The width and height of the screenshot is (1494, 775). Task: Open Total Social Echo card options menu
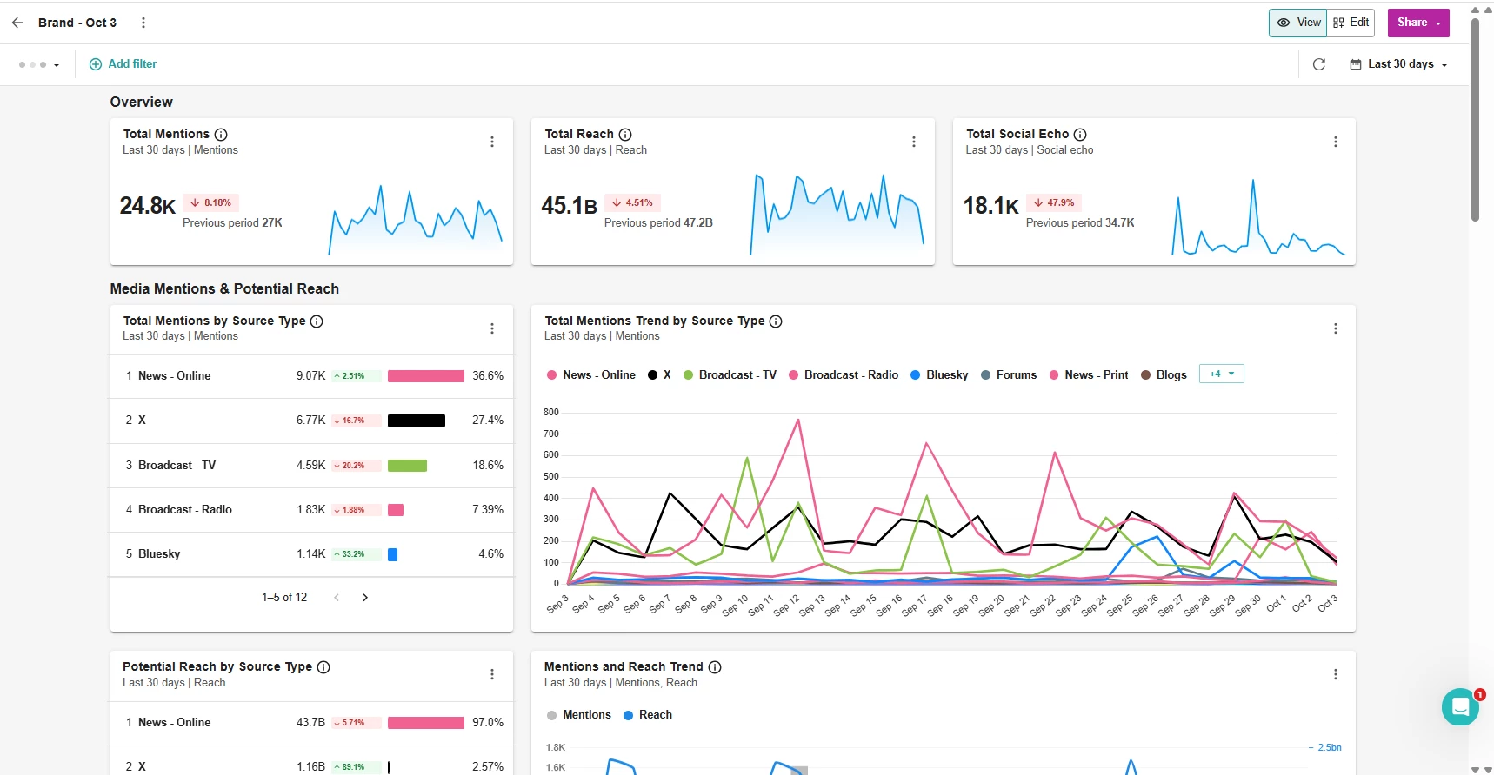click(1336, 142)
